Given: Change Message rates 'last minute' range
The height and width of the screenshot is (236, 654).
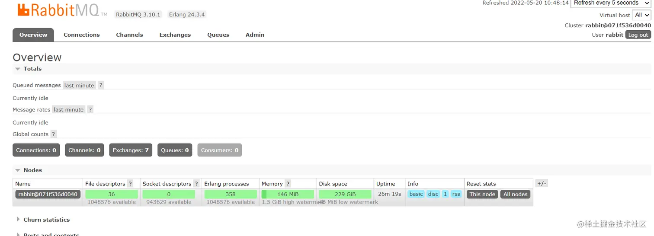Looking at the screenshot, I should coord(69,109).
